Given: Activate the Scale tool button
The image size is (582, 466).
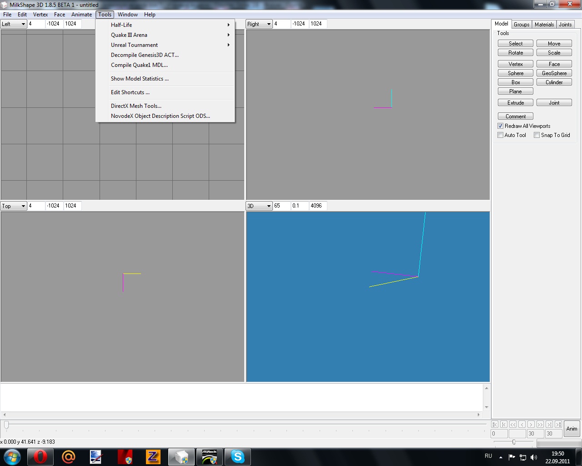Looking at the screenshot, I should (554, 53).
